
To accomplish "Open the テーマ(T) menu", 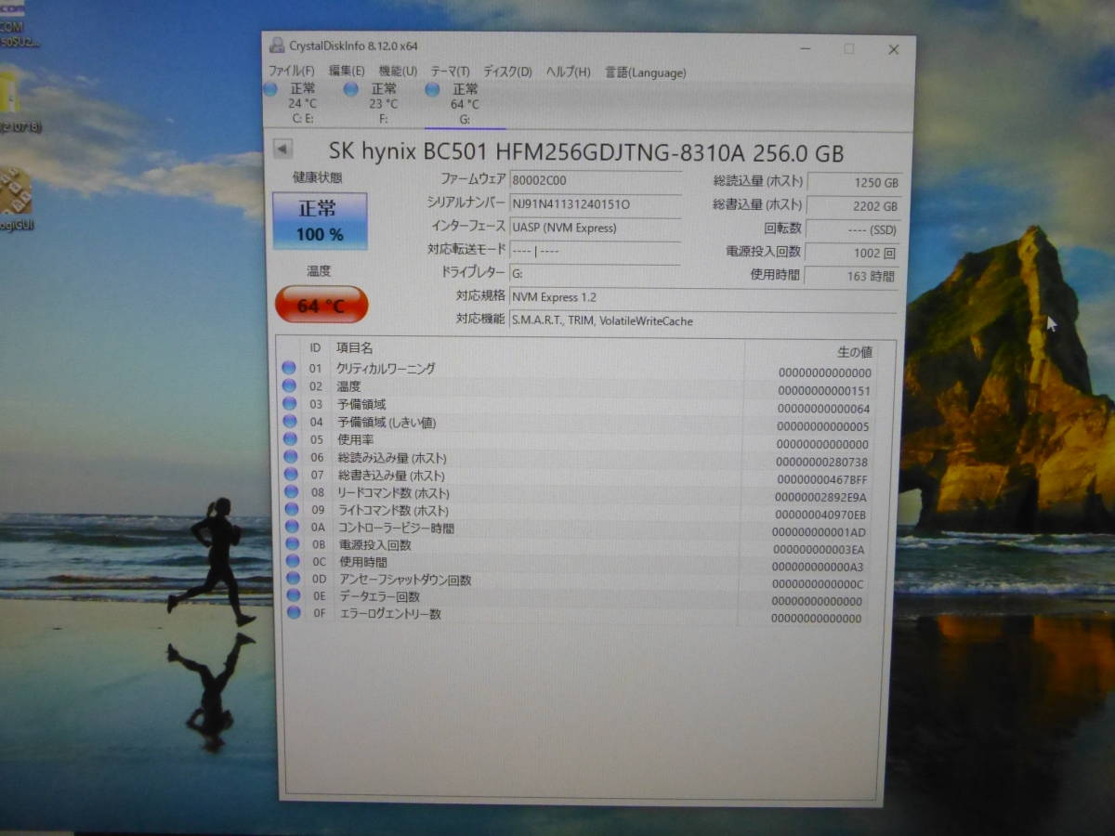I will 450,72.
